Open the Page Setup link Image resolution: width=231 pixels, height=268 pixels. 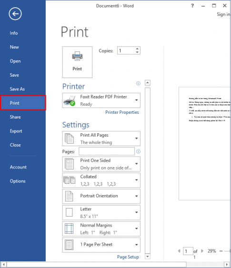click(128, 257)
